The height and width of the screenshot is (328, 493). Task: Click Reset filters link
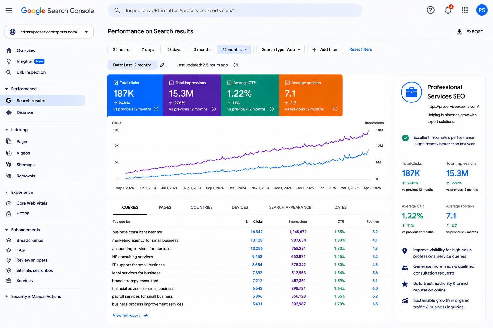361,49
